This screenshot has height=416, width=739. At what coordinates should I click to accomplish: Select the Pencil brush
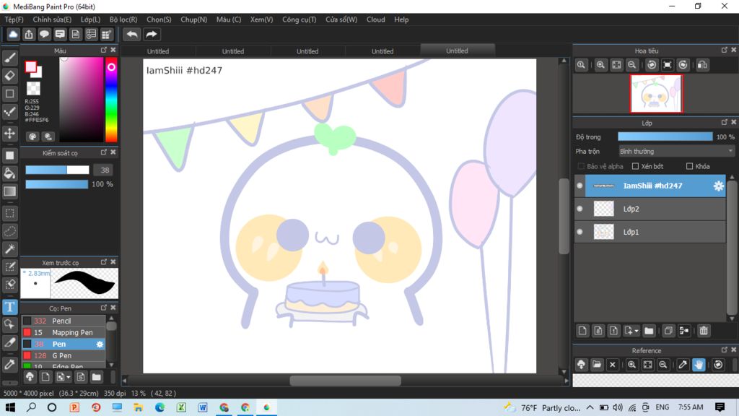point(64,321)
